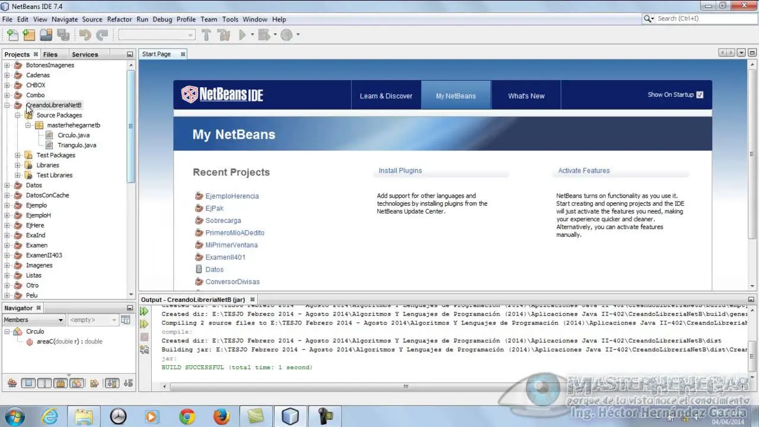Click Show Inherited Members icon in Navigator
Viewport: 759px width, 427px height.
[x=12, y=383]
